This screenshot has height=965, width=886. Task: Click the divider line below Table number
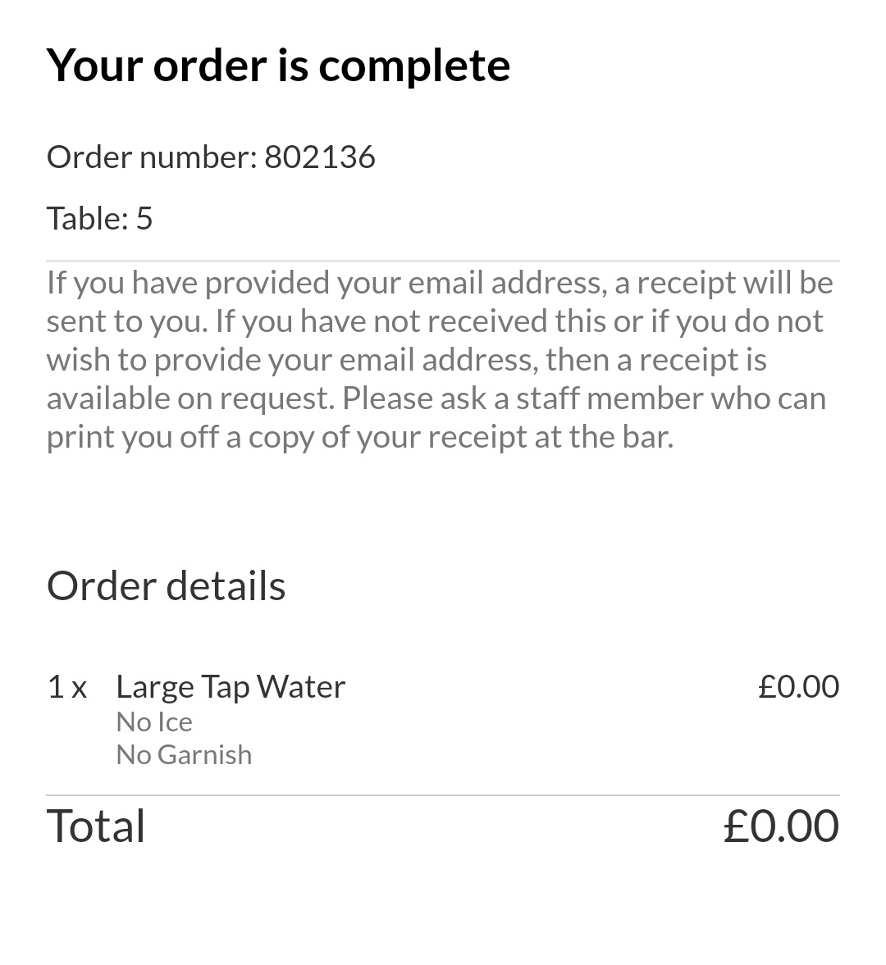(x=443, y=261)
